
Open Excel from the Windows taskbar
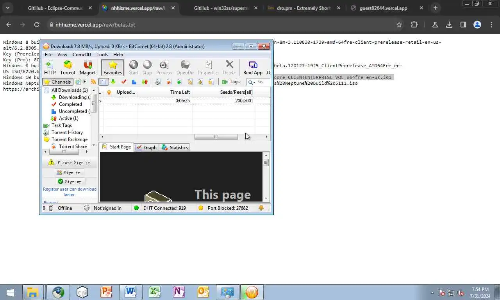pyautogui.click(x=155, y=292)
